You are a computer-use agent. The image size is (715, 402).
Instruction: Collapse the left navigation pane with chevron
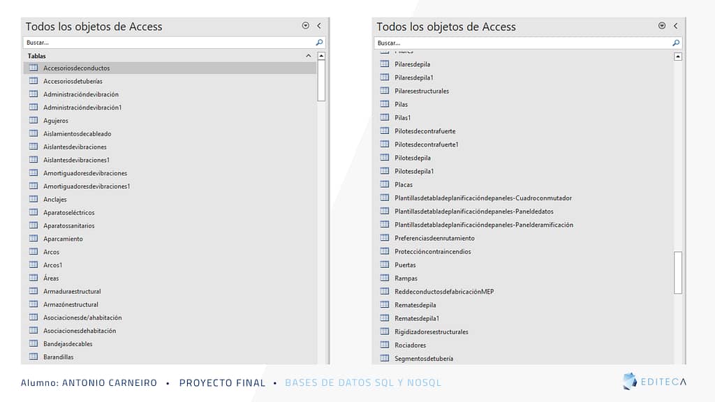(318, 26)
